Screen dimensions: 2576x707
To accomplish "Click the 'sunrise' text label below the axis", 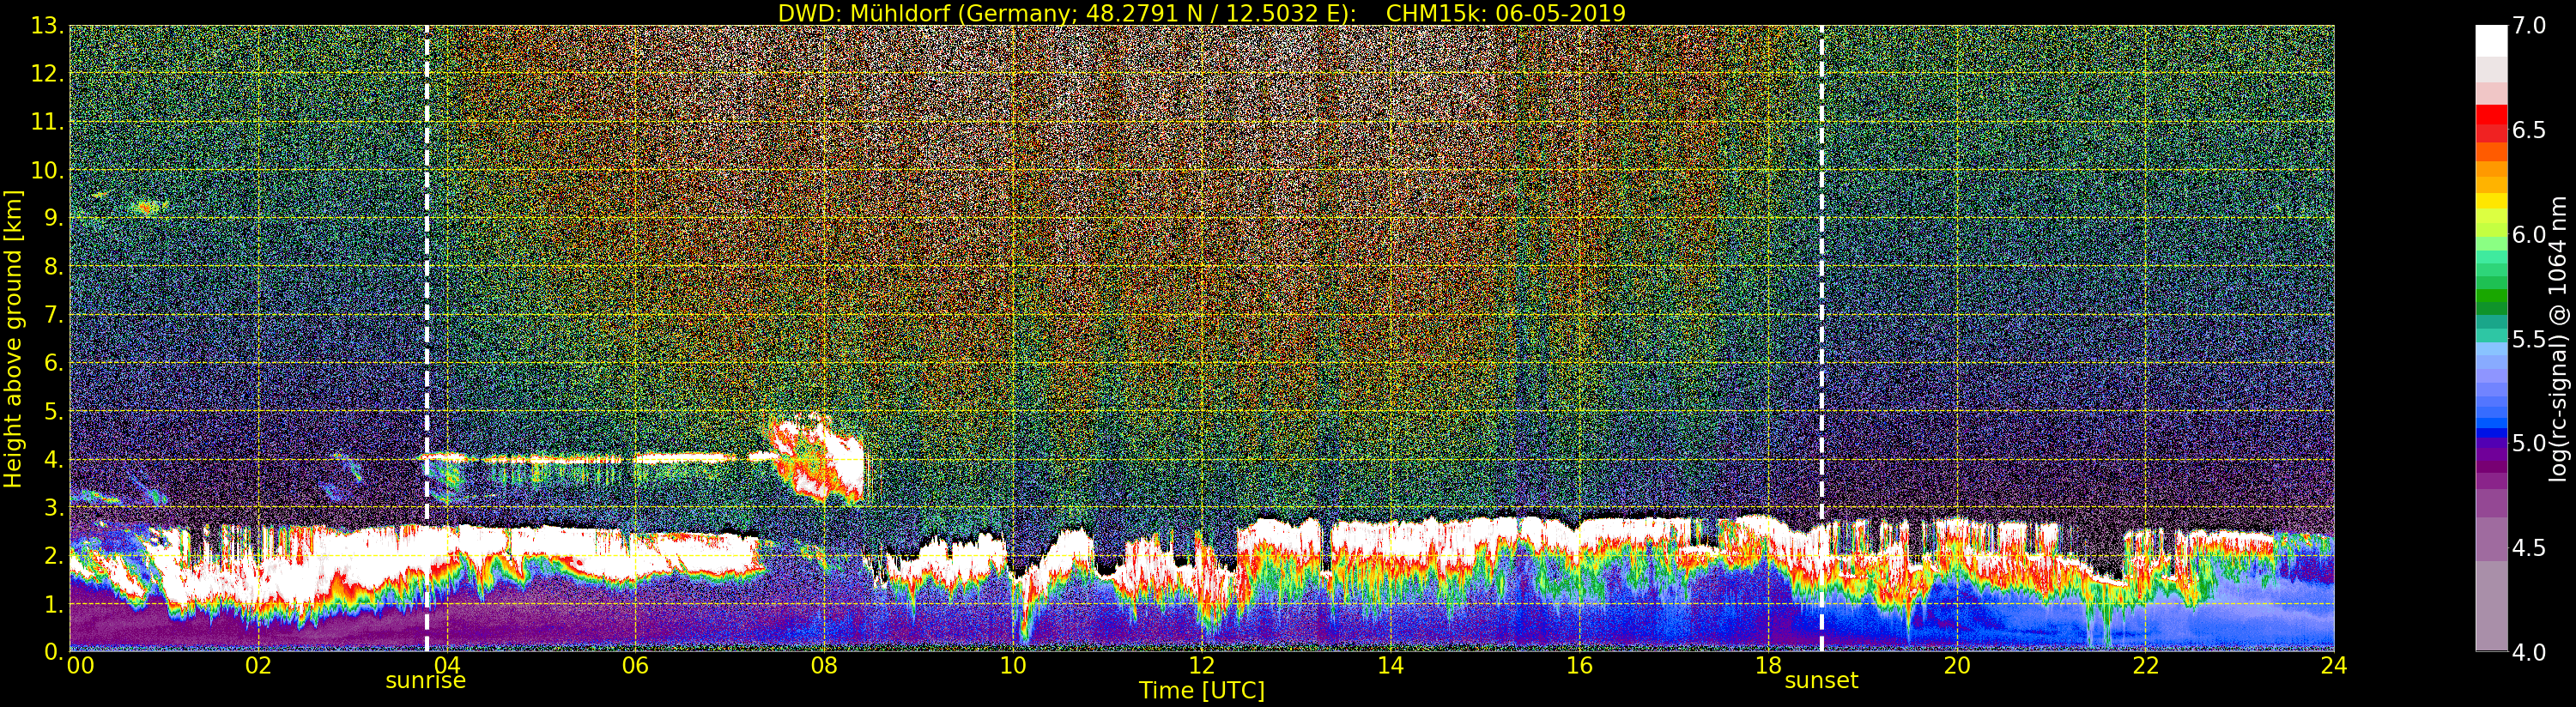I will tap(426, 681).
